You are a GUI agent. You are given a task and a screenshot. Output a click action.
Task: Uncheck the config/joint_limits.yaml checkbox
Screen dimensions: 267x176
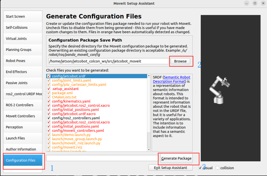49,80
